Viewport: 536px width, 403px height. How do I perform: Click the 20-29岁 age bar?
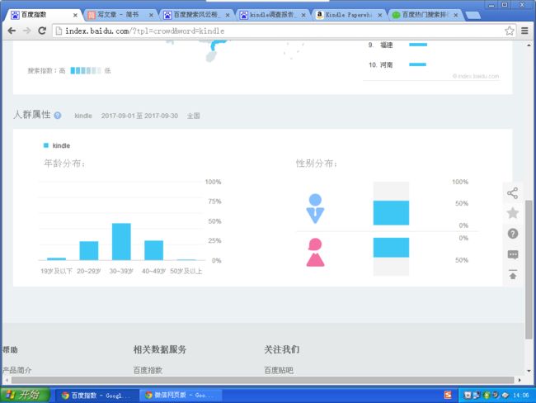click(89, 250)
